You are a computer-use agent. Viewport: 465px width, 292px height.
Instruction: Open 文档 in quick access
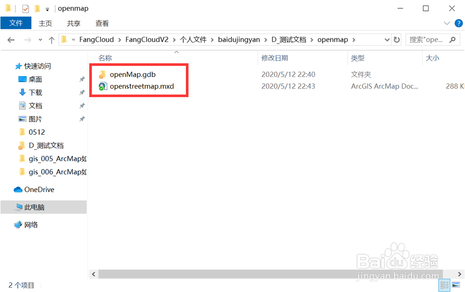[35, 106]
